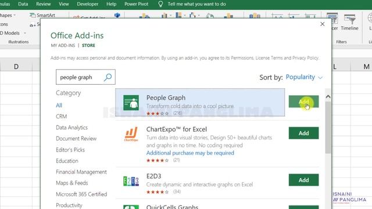The image size is (372, 209).
Task: Close the Office Add-ins dialog
Action: point(322,24)
